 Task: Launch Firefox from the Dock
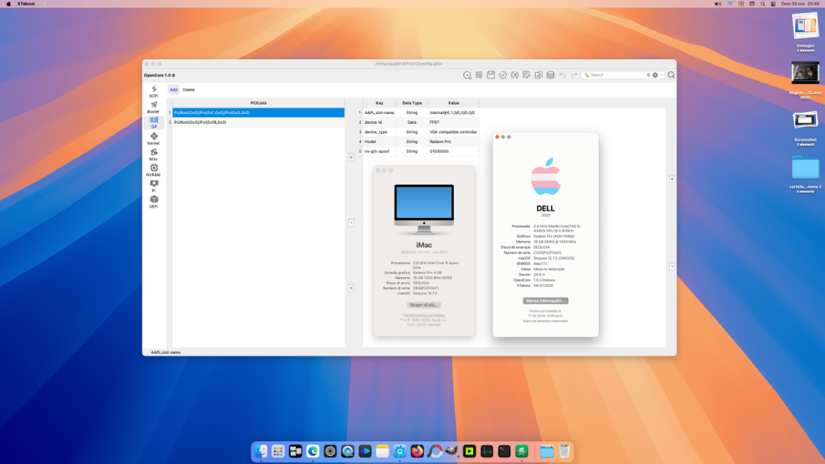[417, 451]
